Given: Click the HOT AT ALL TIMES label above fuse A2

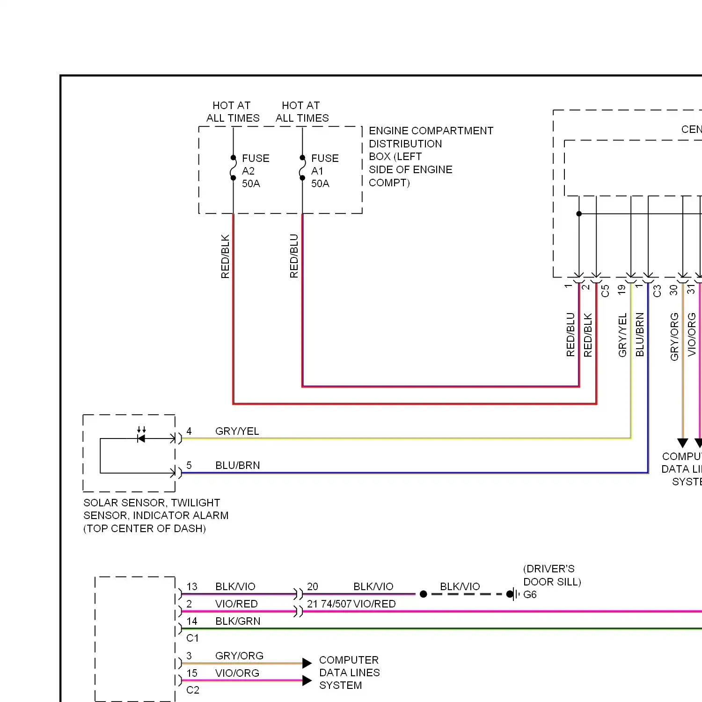Looking at the screenshot, I should 233,111.
